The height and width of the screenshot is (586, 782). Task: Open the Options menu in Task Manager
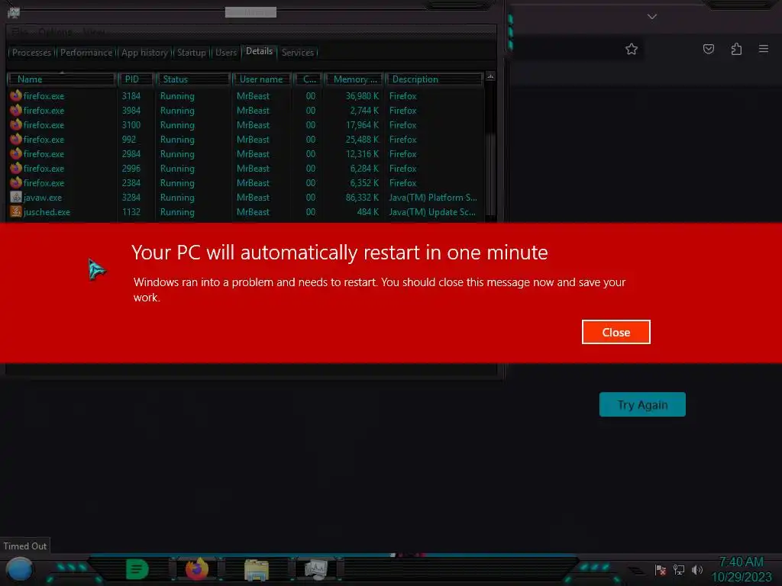[x=55, y=32]
